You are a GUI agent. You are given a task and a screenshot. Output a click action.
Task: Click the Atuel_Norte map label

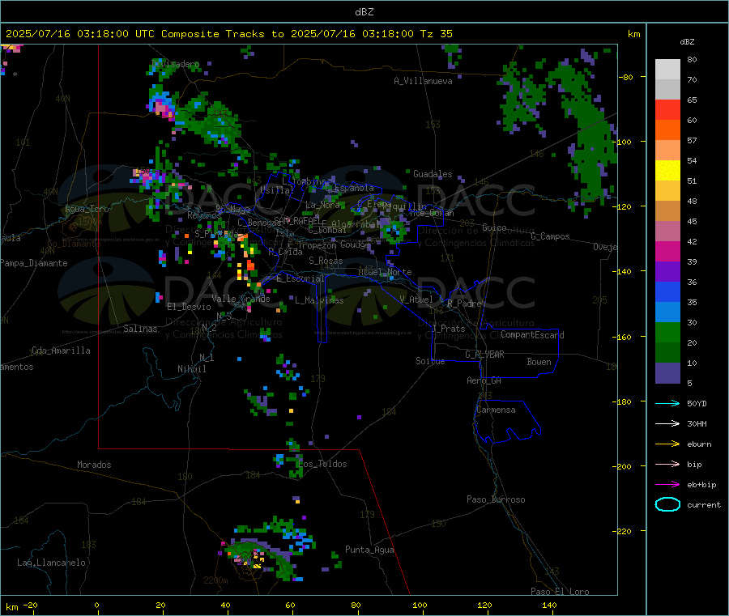tap(385, 272)
